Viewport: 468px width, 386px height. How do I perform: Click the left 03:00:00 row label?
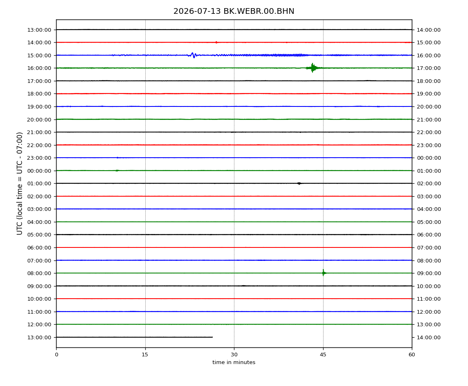pos(39,209)
